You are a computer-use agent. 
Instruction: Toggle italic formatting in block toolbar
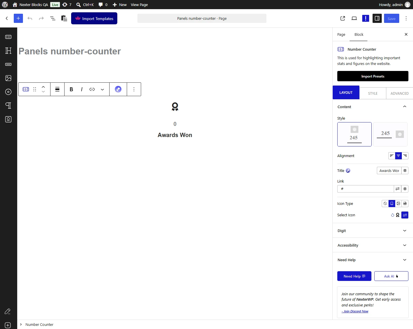82,89
